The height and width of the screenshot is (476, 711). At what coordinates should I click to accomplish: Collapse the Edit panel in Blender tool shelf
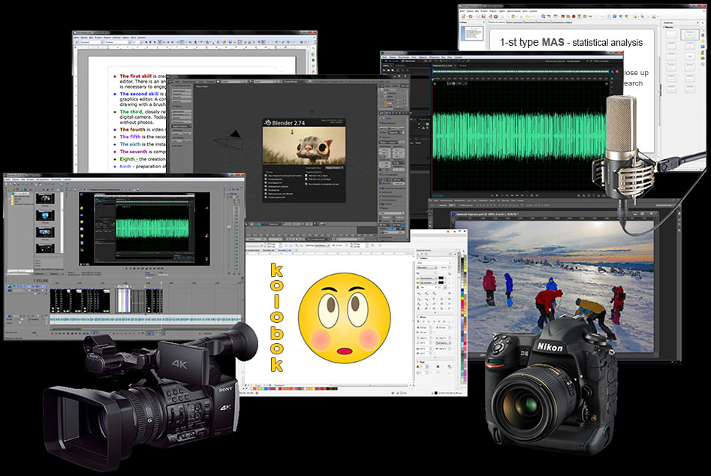click(x=178, y=105)
